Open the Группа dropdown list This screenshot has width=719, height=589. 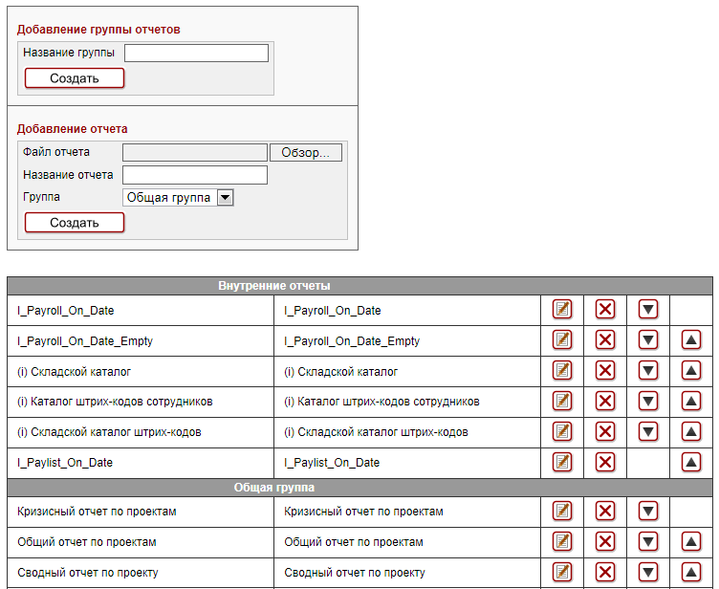[226, 198]
